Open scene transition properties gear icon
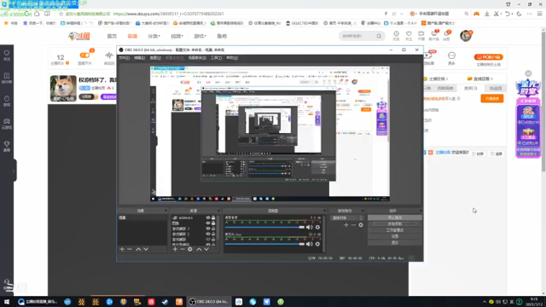This screenshot has height=307, width=546. (x=361, y=225)
